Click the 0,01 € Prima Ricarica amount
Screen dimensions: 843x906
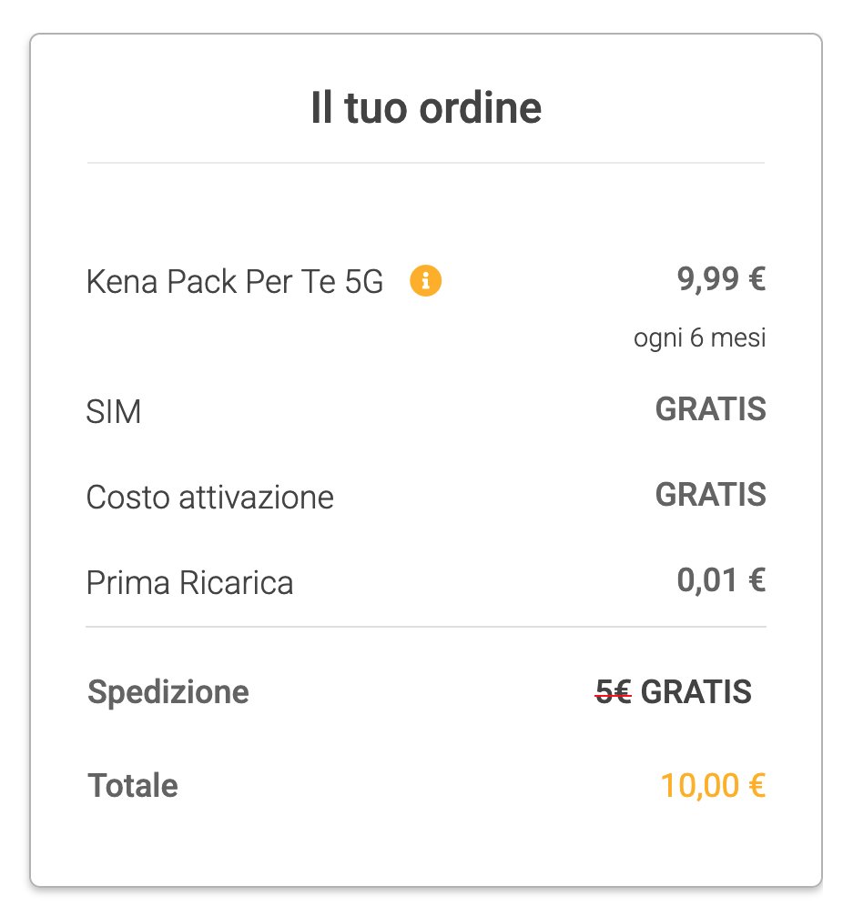pyautogui.click(x=720, y=579)
